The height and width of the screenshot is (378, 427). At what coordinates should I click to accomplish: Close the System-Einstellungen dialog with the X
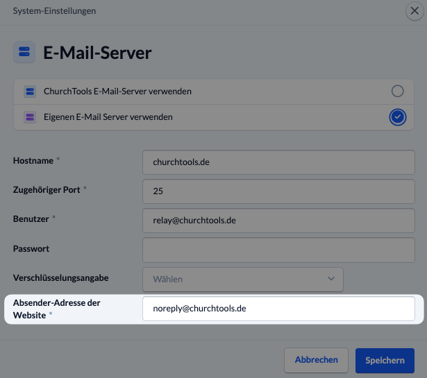click(415, 11)
